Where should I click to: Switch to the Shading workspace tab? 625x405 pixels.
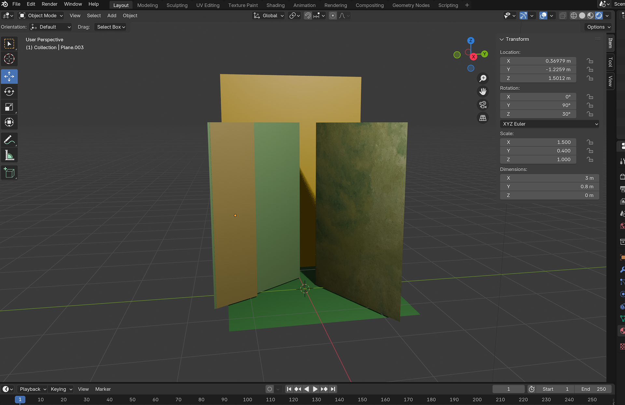[x=275, y=5]
